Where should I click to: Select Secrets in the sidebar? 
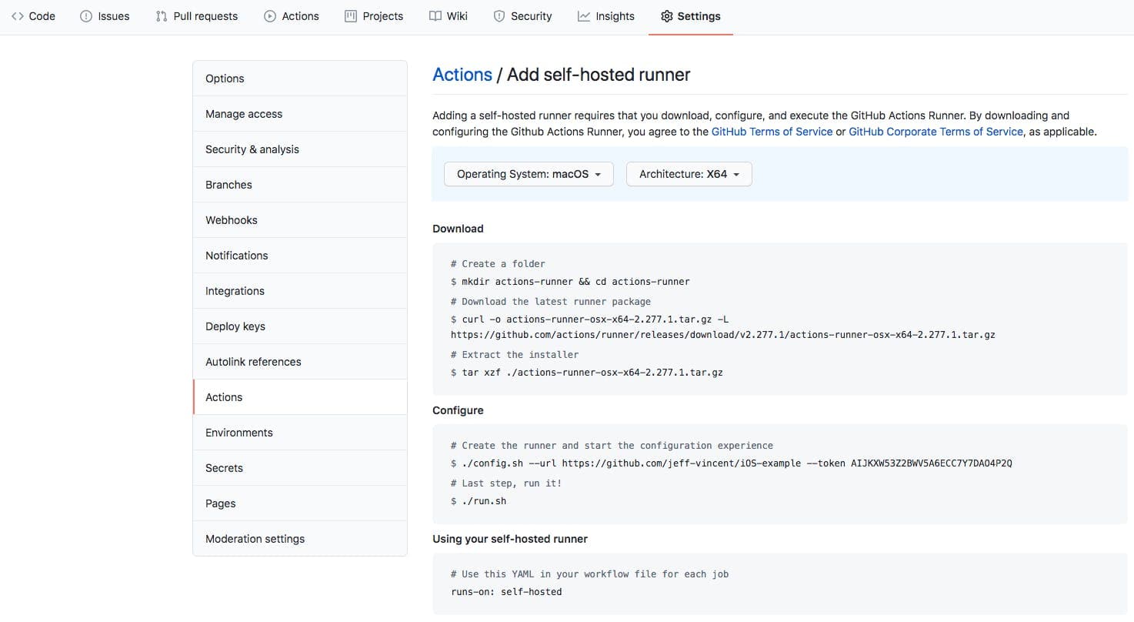(224, 467)
